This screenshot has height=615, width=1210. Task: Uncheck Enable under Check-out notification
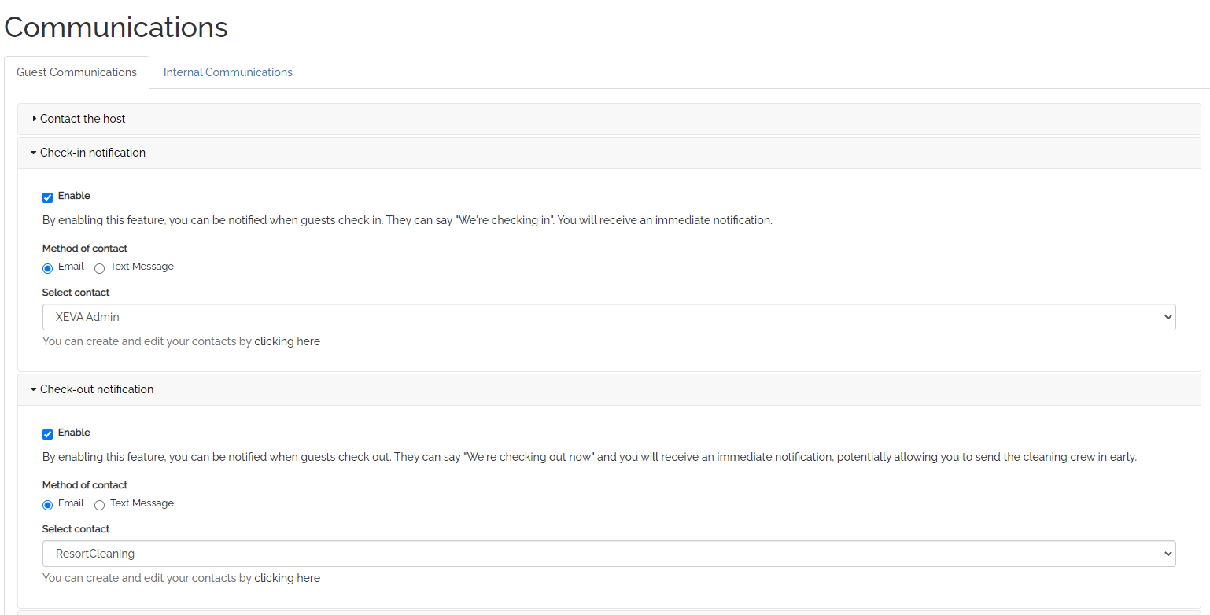pos(48,434)
